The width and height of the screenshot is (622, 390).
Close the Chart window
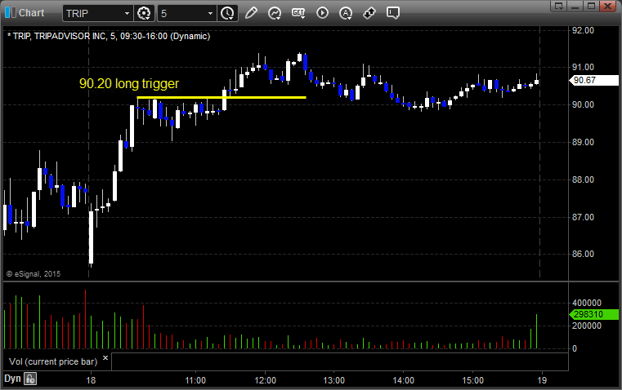[607, 6]
